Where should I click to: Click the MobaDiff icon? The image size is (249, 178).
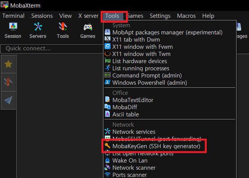[108, 107]
